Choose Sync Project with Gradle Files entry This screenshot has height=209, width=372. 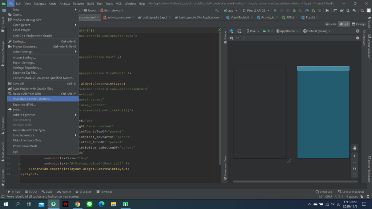(x=43, y=89)
